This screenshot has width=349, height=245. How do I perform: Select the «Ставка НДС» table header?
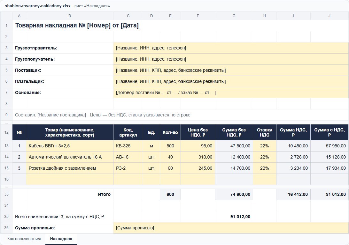click(265, 132)
